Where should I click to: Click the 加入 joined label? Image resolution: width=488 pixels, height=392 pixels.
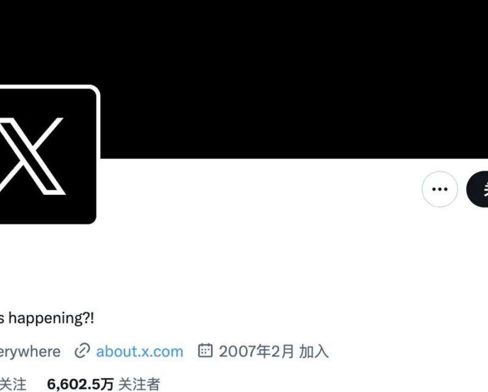(x=314, y=352)
